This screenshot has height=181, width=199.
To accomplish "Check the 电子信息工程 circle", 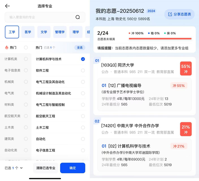I will tap(83, 150).
